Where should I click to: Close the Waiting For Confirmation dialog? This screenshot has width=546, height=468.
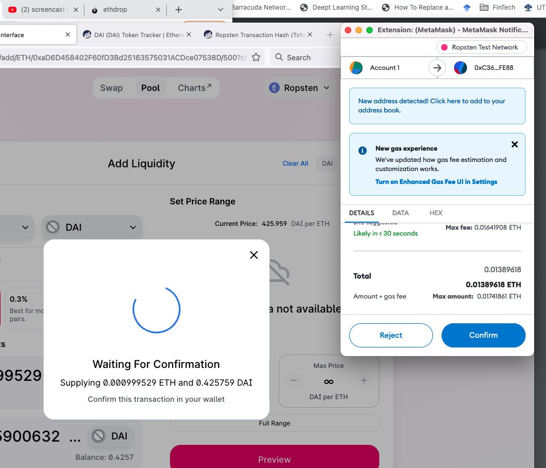[254, 255]
